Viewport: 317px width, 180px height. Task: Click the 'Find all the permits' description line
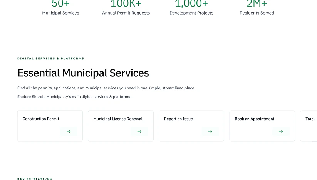106,88
